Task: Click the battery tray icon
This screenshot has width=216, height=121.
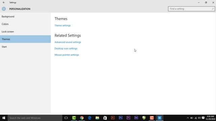Action: tap(192, 118)
